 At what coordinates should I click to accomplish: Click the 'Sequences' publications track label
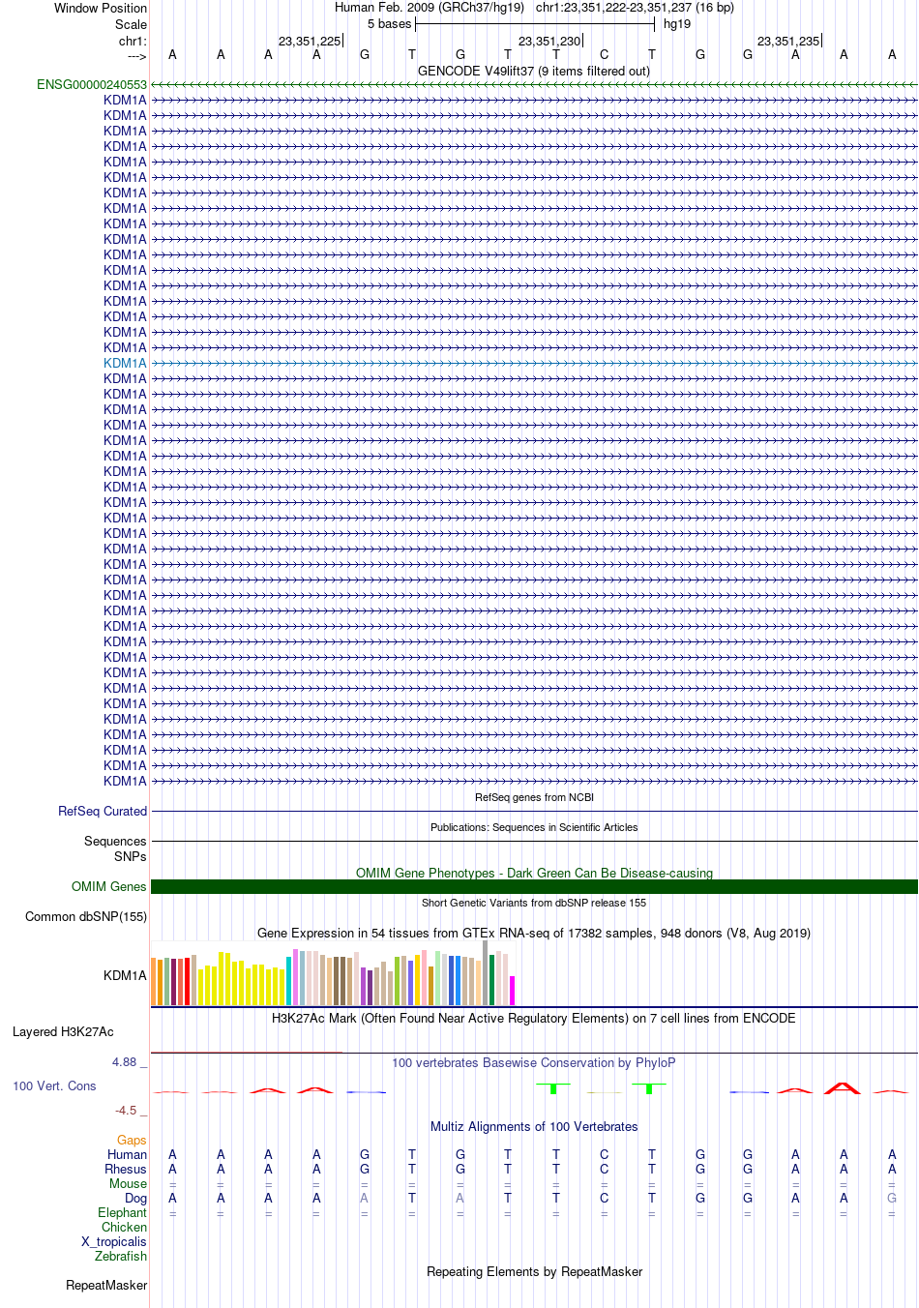[115, 842]
